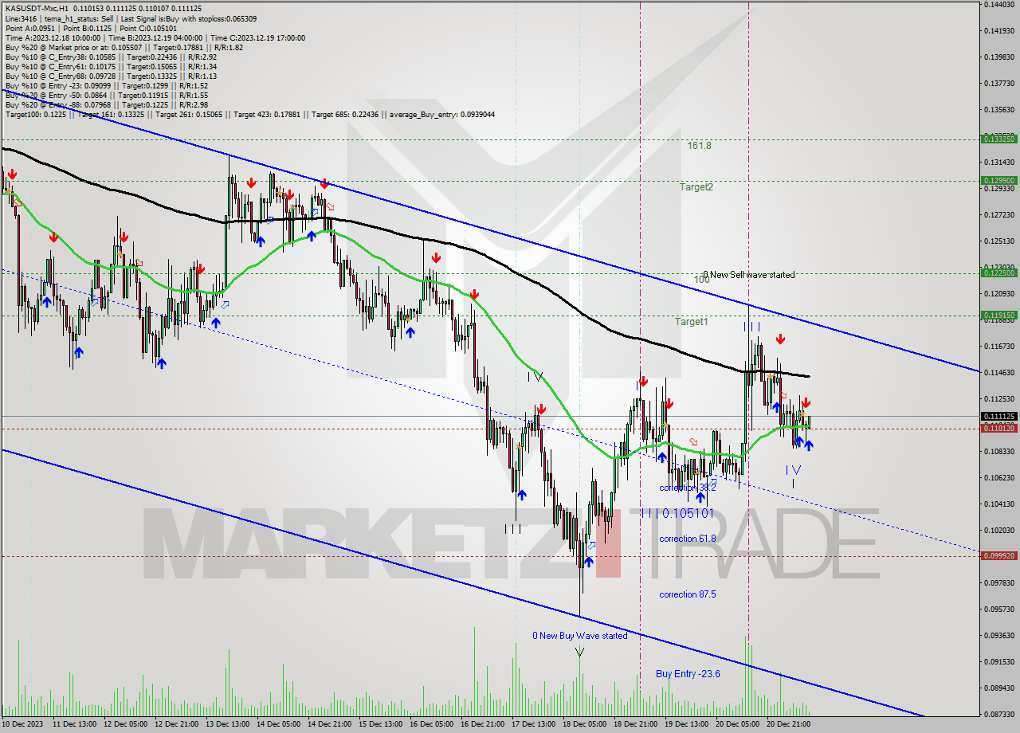This screenshot has width=1020, height=733.
Task: Click the 0.127230 price axis label
Action: pyautogui.click(x=998, y=214)
